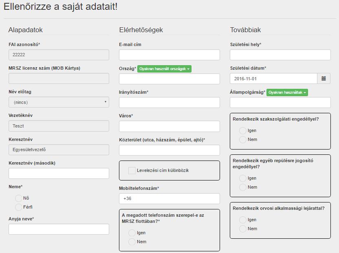Click the Továbbiak section heading
The image size is (339, 253).
pos(245,30)
